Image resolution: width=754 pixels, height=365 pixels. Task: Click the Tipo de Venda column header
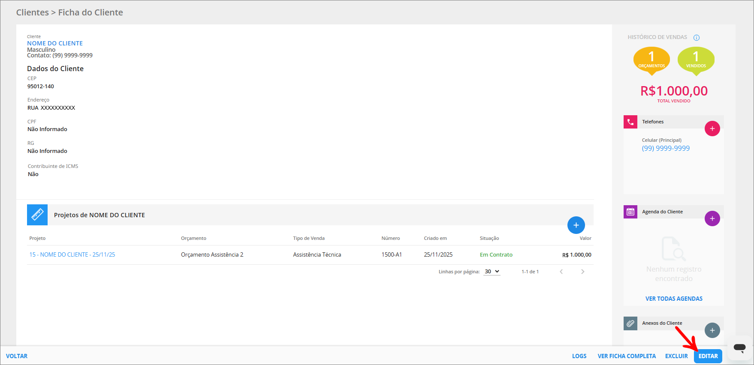(309, 238)
